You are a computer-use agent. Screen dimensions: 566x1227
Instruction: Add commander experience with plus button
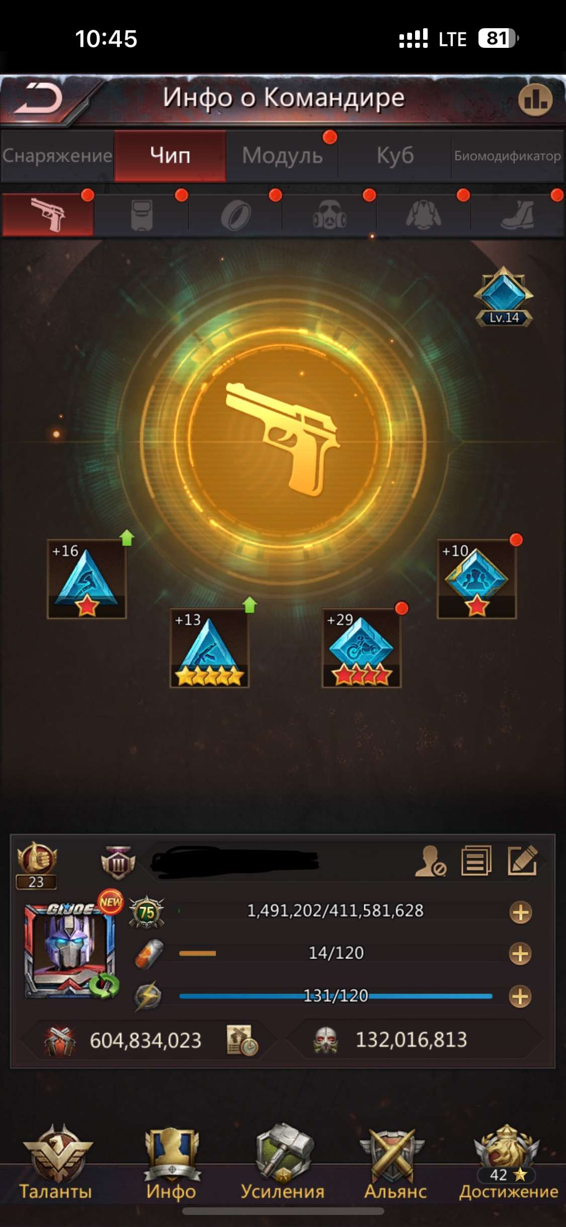(520, 912)
